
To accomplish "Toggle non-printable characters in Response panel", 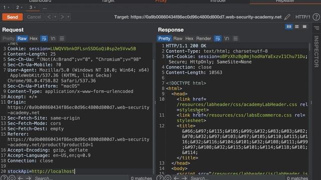I will coord(227,38).
